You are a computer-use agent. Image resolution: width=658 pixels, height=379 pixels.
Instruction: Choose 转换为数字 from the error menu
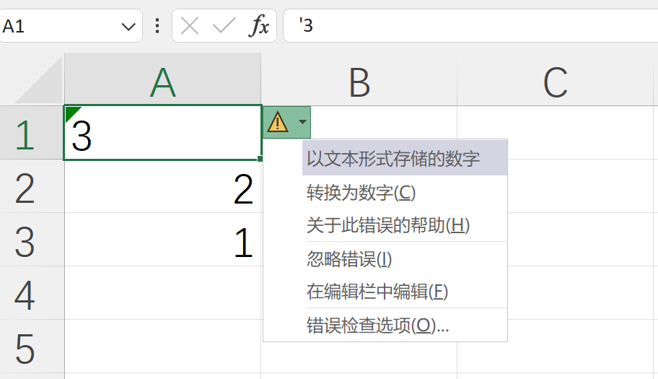(x=361, y=193)
